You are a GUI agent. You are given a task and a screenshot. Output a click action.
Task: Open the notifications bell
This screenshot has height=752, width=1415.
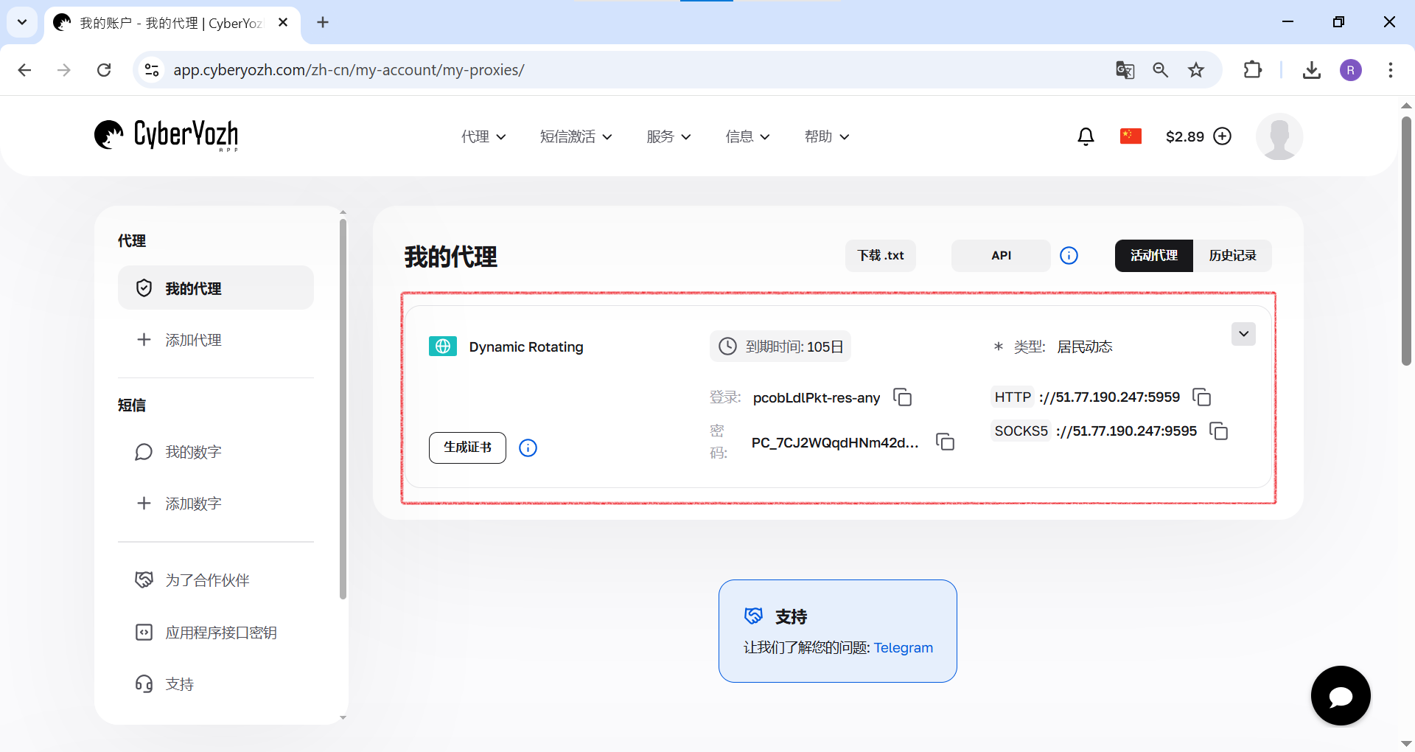click(x=1086, y=136)
